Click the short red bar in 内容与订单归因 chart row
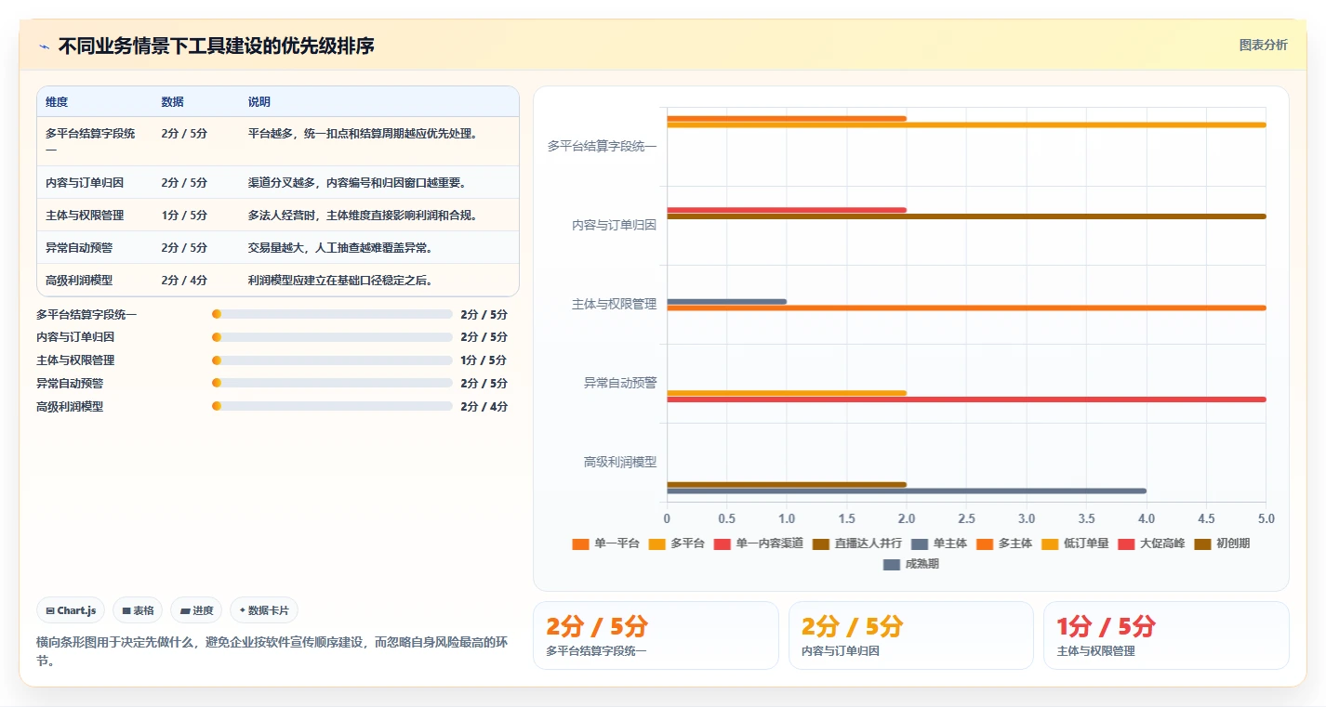The width and height of the screenshot is (1326, 707). [787, 210]
